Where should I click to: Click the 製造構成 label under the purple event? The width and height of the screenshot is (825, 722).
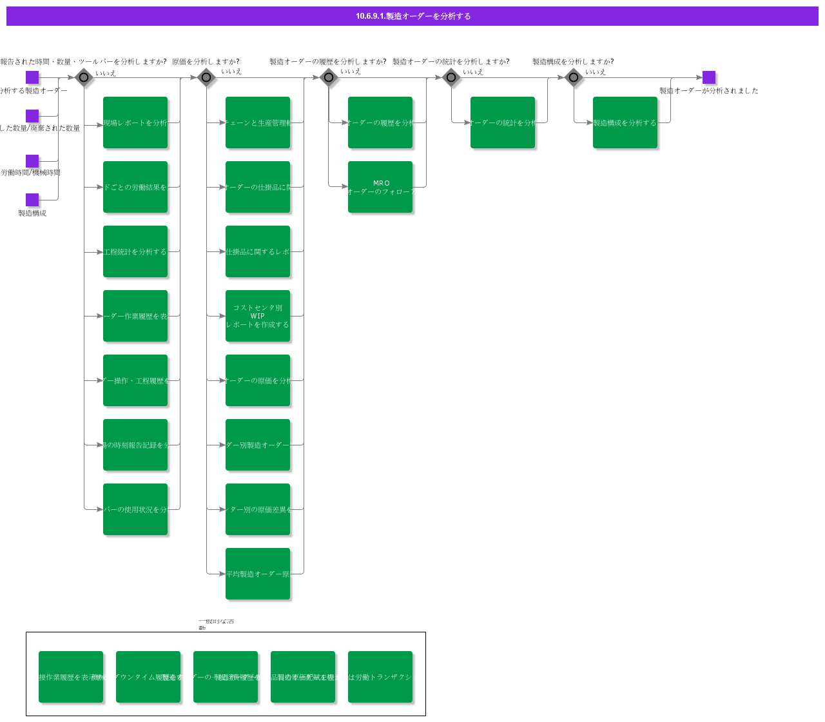(x=32, y=213)
